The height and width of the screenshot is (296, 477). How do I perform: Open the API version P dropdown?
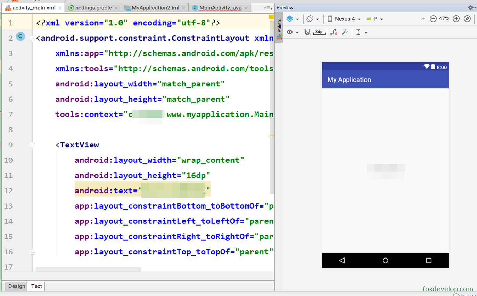point(375,19)
